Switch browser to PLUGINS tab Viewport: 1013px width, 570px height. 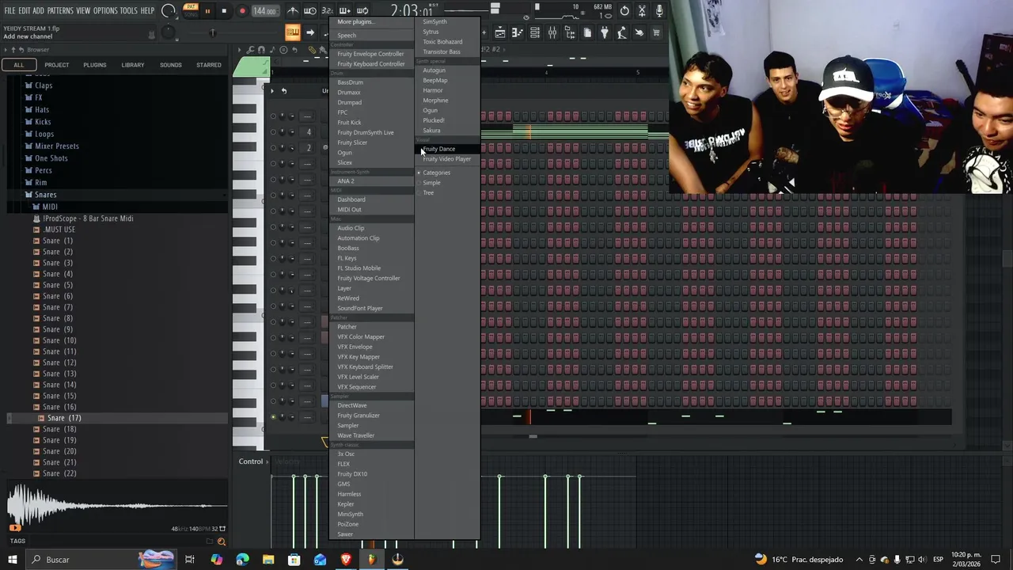(x=95, y=65)
